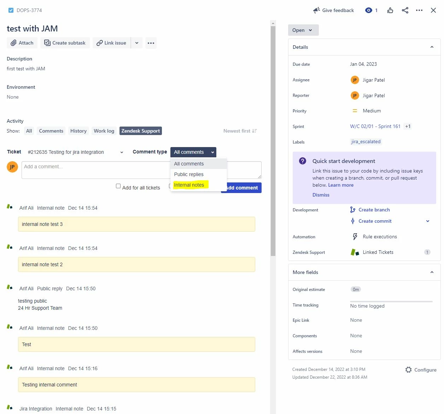Select the Zendesk Support activity tab
The width and height of the screenshot is (444, 414).
[x=141, y=131]
